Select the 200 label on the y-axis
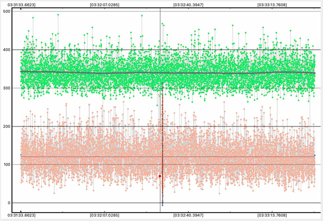The image size is (323, 221). (x=6, y=126)
